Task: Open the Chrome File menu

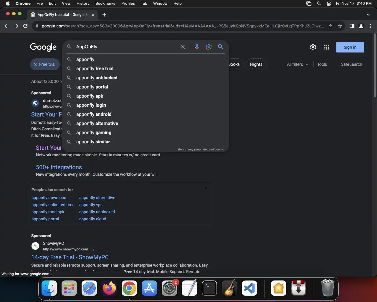Action: pyautogui.click(x=39, y=4)
